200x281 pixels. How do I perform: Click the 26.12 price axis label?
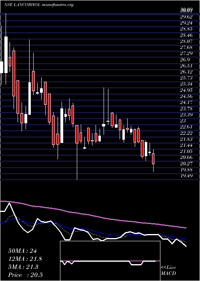click(186, 72)
